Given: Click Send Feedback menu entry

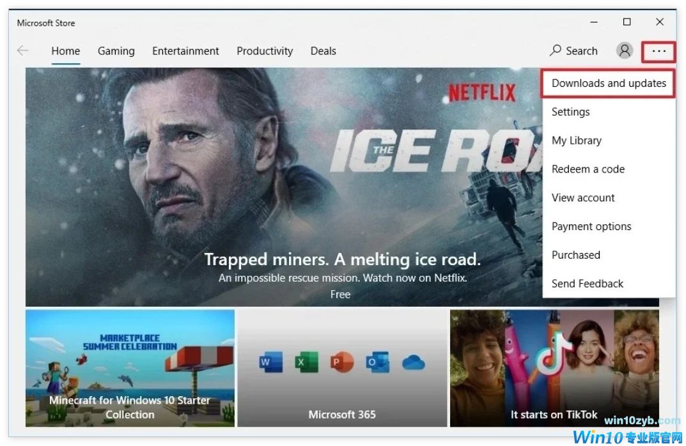Looking at the screenshot, I should coord(608,284).
